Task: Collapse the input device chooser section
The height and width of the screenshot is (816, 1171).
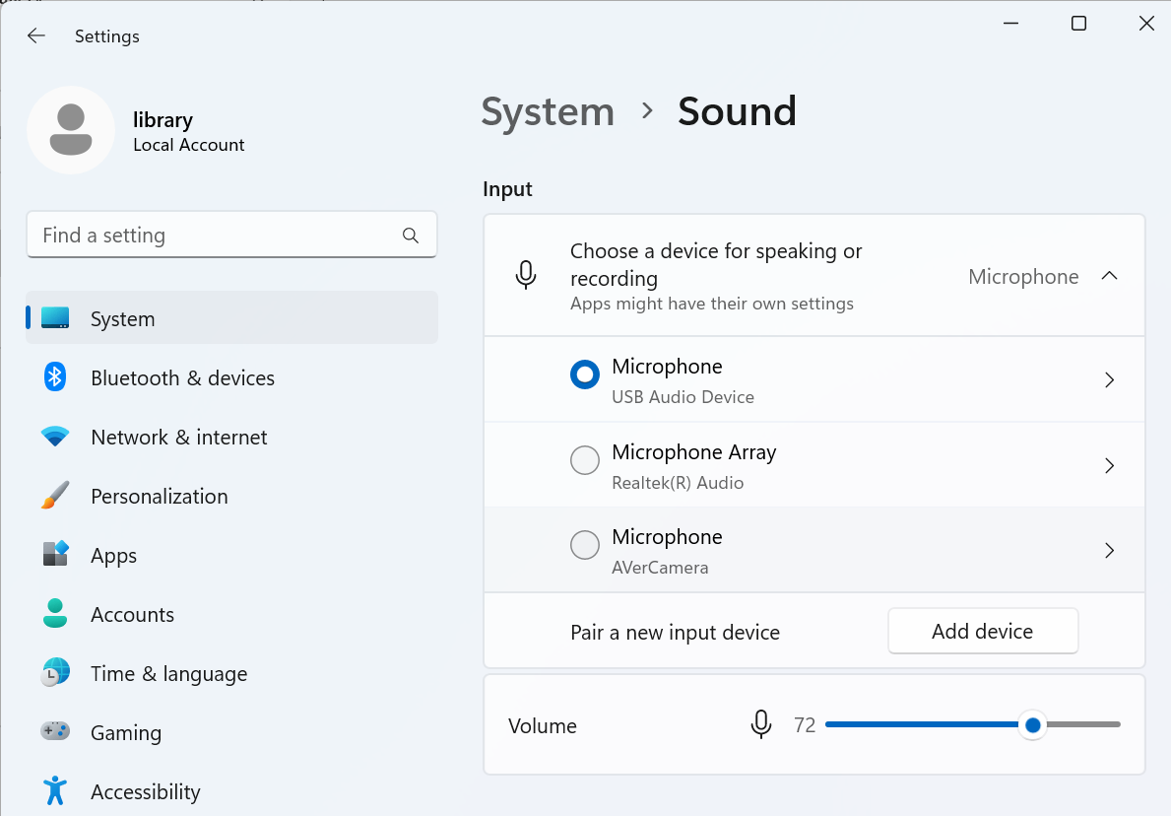Action: click(1109, 277)
